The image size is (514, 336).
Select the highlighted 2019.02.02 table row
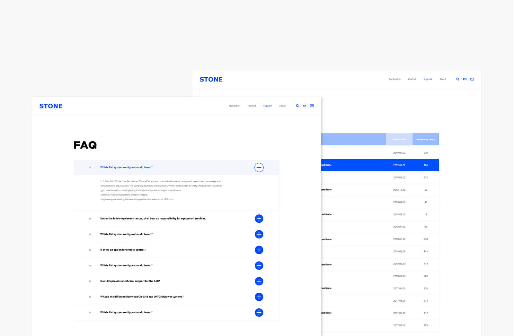(x=380, y=165)
